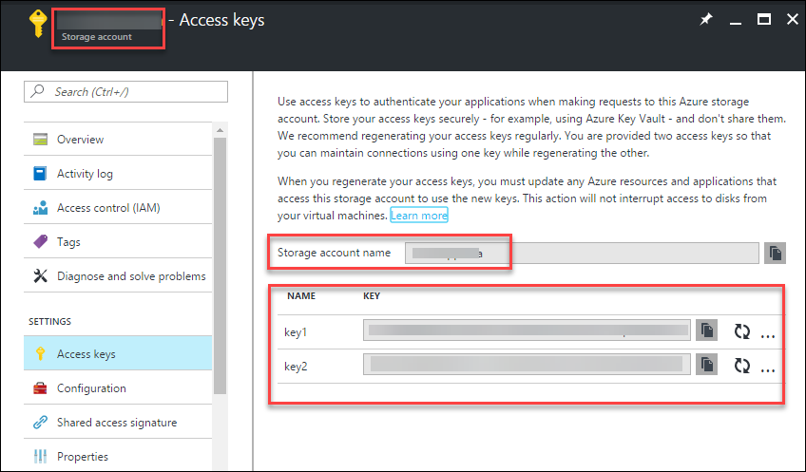Copy key1 value to clipboard
This screenshot has height=472, width=806.
coord(707,330)
